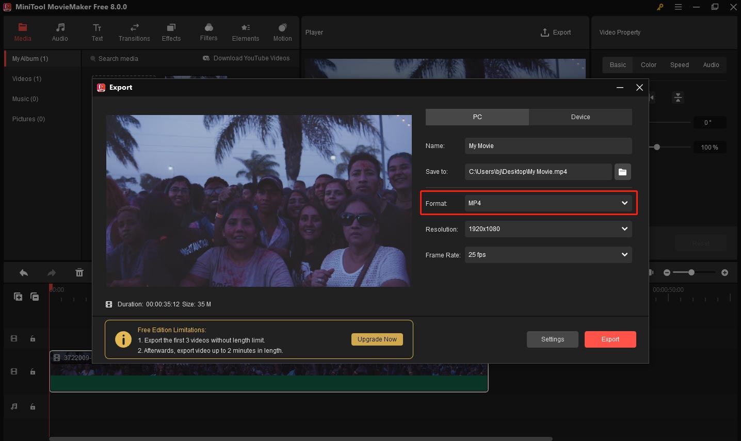Image resolution: width=741 pixels, height=441 pixels.
Task: Click Download YouTube Videos link
Action: (246, 58)
